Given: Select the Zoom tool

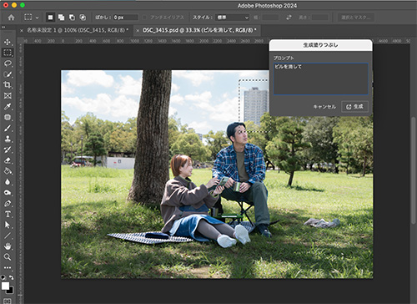Looking at the screenshot, I should point(8,257).
